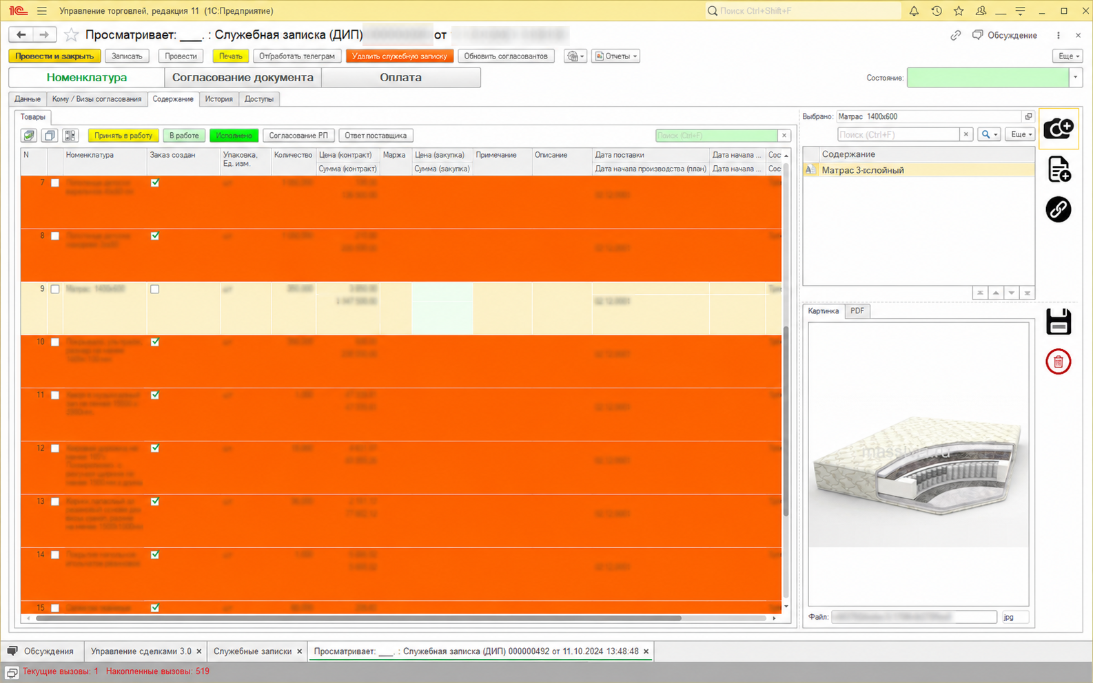Open notifications bell icon
Viewport: 1093px width, 683px height.
click(914, 11)
